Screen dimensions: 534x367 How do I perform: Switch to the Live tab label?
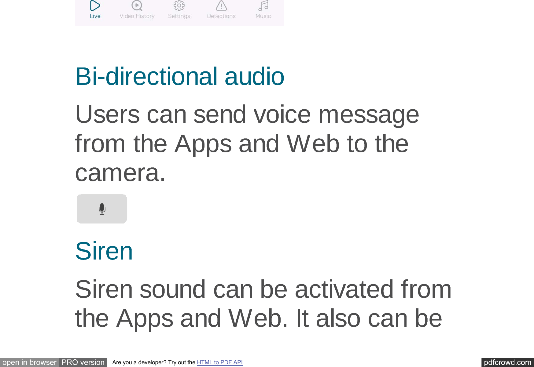(x=95, y=16)
